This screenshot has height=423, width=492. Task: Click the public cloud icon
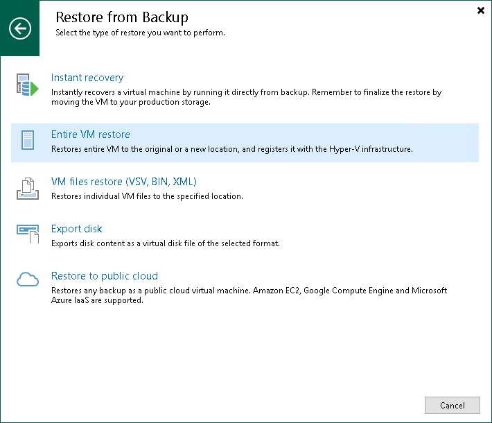[x=27, y=280]
